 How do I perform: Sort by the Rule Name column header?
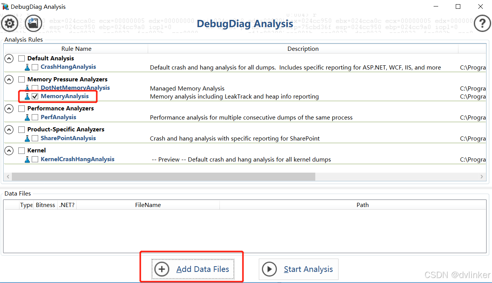pos(76,49)
